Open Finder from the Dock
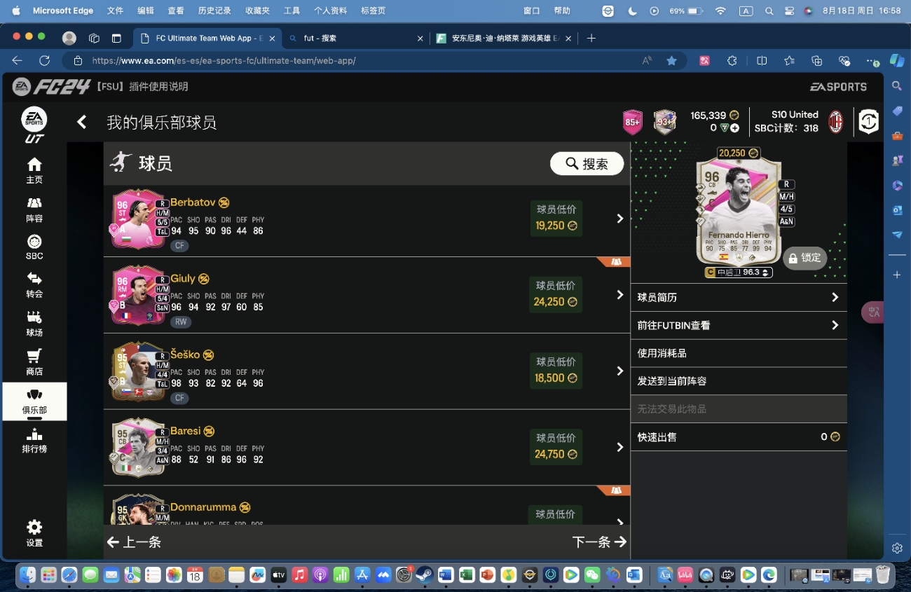The width and height of the screenshot is (911, 592). (27, 575)
